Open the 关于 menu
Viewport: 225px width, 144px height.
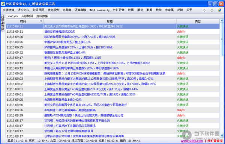189,10
